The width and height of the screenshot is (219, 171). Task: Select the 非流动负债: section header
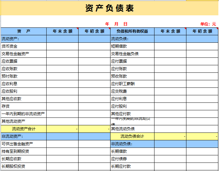[x=132, y=144]
